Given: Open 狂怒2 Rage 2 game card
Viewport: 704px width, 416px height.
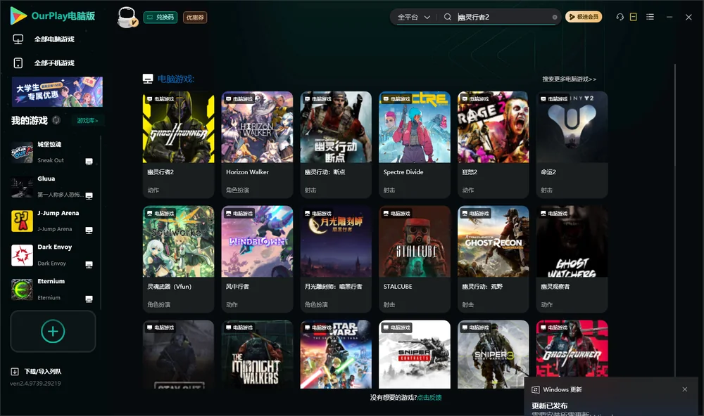Looking at the screenshot, I should click(x=493, y=145).
